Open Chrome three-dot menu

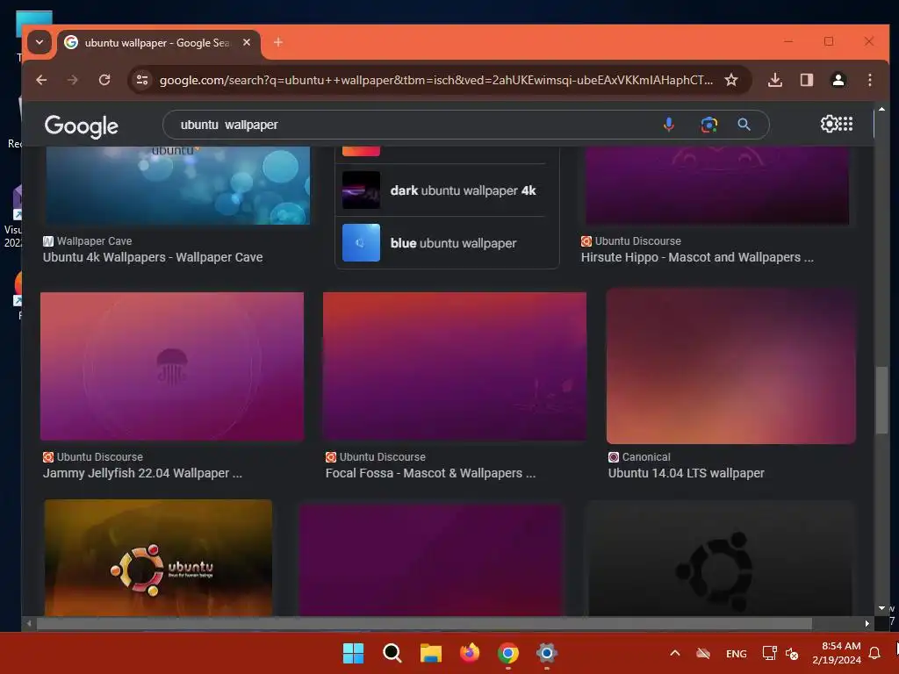pos(870,80)
